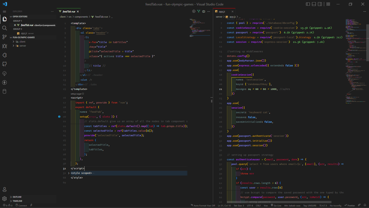Click the errors and warnings count in status bar
The image size is (369, 208).
point(8,205)
